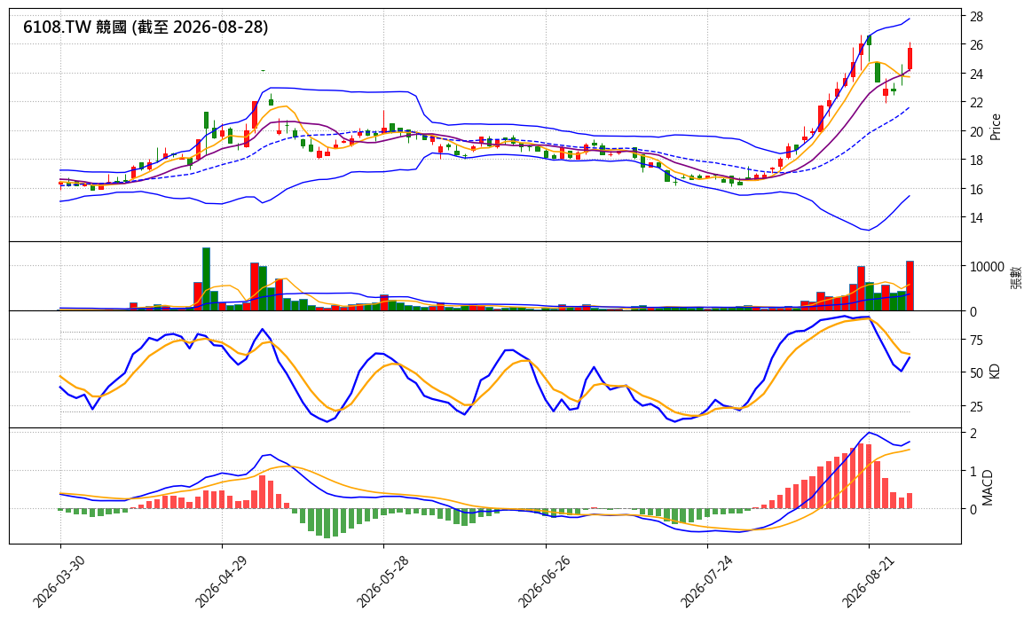Click the last red candlestick near 26

click(x=910, y=58)
